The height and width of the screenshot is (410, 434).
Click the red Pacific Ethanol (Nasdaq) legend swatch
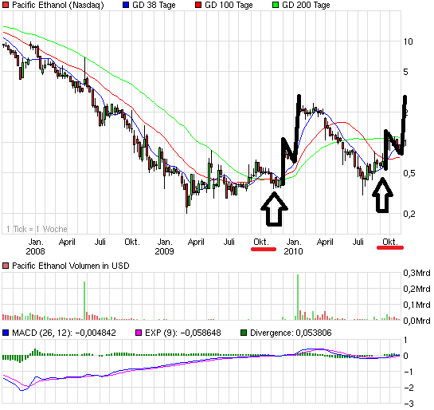click(6, 5)
